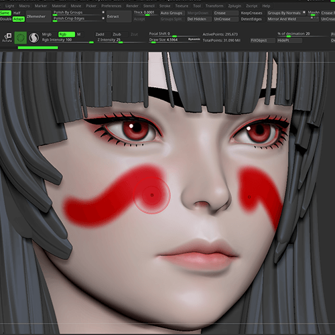Adjust the Rgb Intensity slider
This screenshot has height=335, width=335.
(68, 40)
